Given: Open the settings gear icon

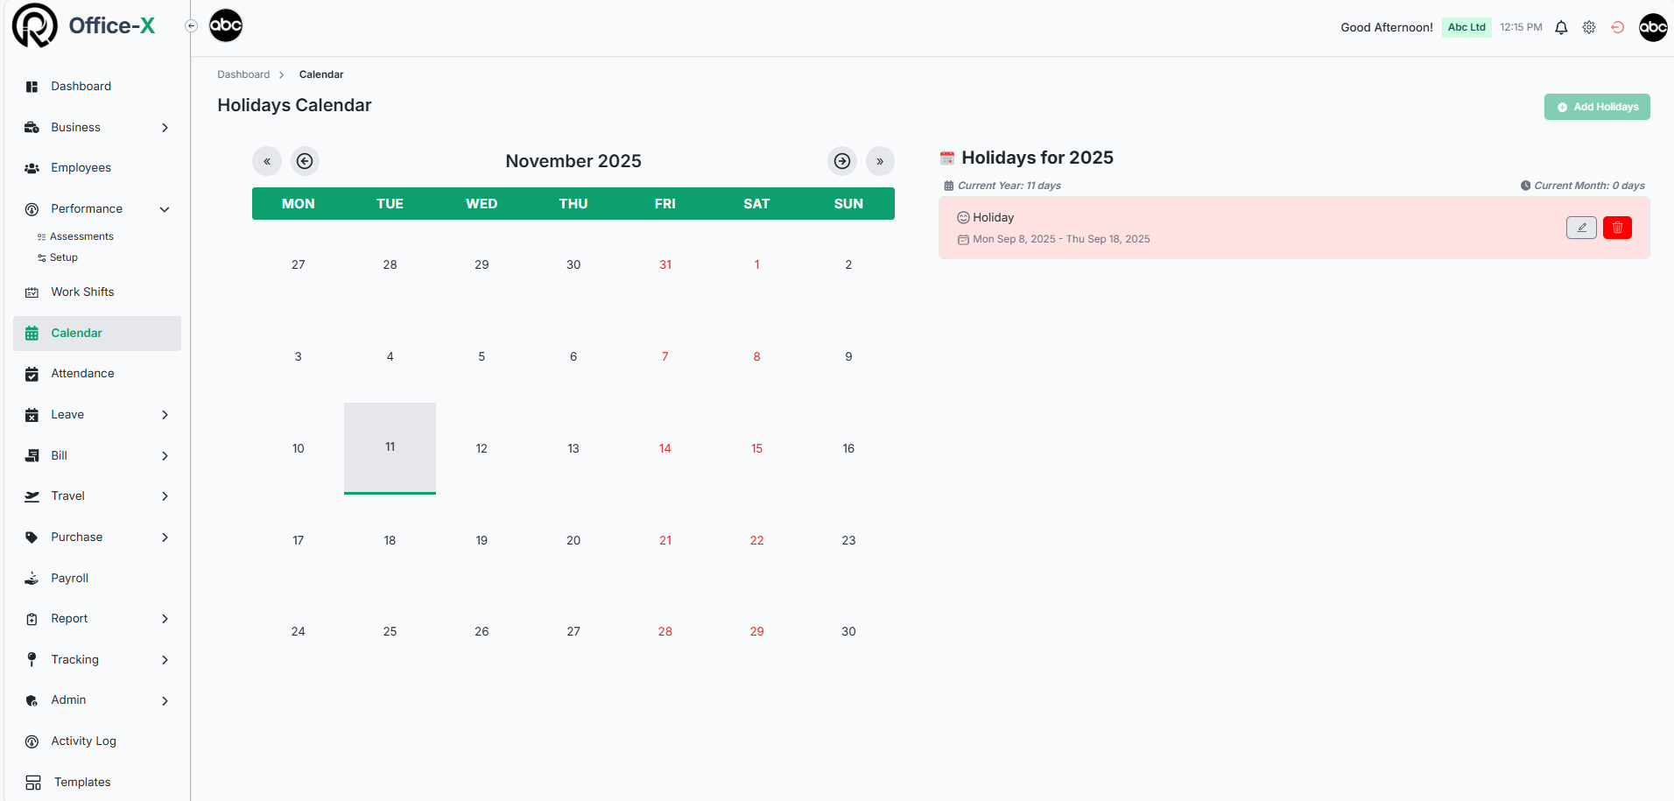Looking at the screenshot, I should click(1590, 27).
